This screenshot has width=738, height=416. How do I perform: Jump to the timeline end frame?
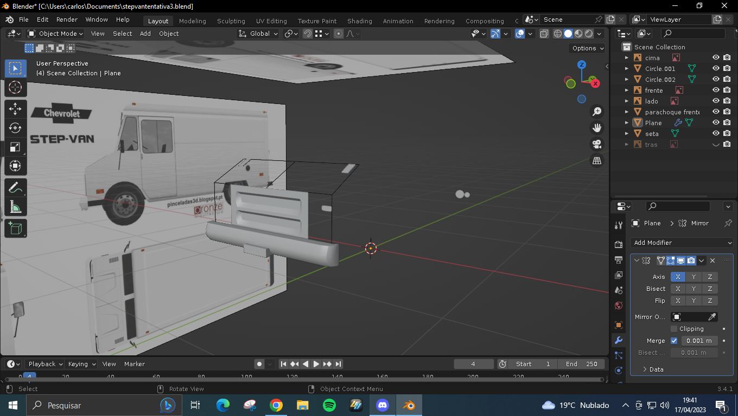[x=338, y=364]
